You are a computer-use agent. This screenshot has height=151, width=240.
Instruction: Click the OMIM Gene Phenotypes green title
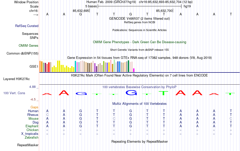pyautogui.click(x=140, y=42)
